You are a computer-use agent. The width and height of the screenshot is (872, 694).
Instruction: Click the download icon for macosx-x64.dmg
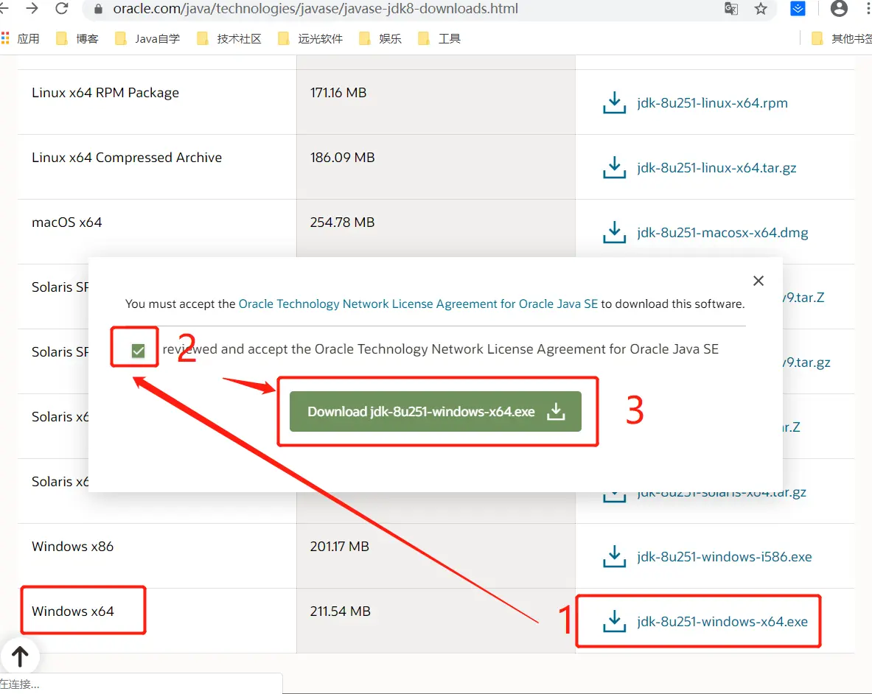tap(615, 232)
